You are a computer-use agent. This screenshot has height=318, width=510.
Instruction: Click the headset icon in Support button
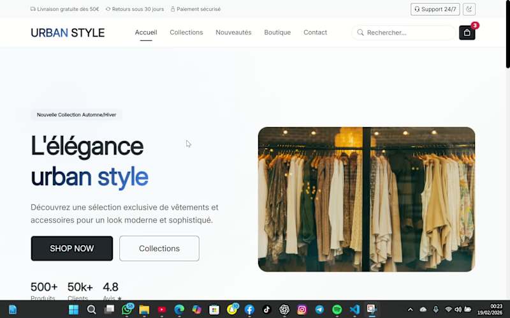[417, 9]
